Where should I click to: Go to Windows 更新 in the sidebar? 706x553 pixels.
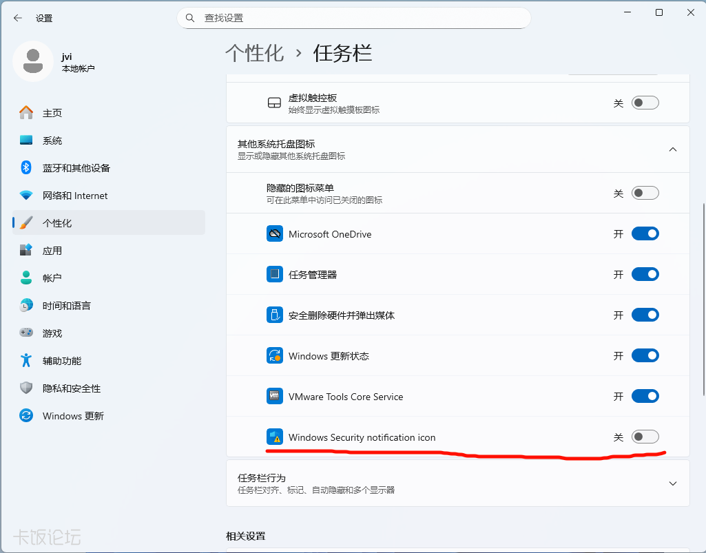click(x=72, y=416)
